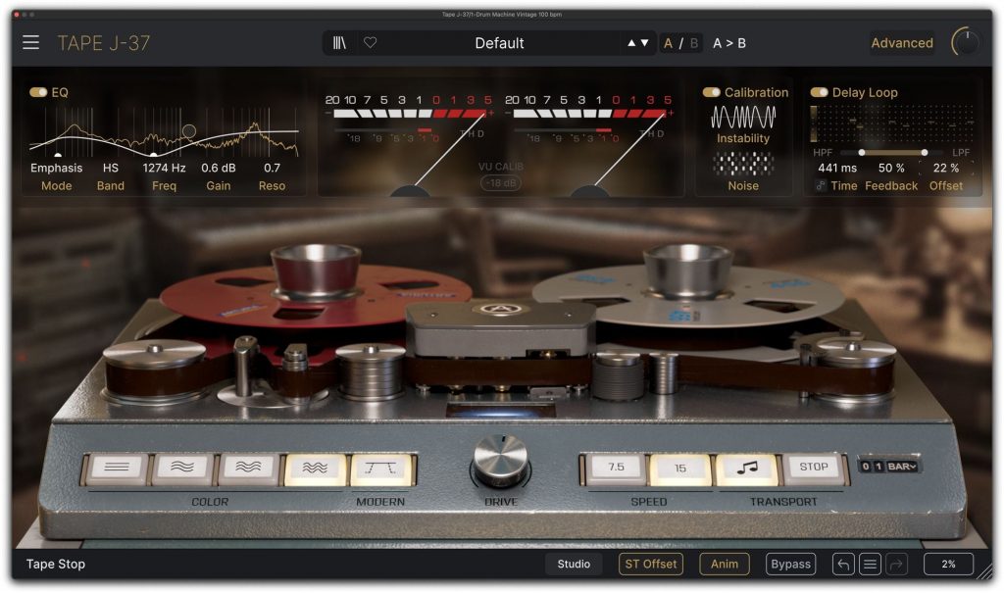Click the undo arrow icon
Screen dimensions: 1004x593
(x=843, y=564)
